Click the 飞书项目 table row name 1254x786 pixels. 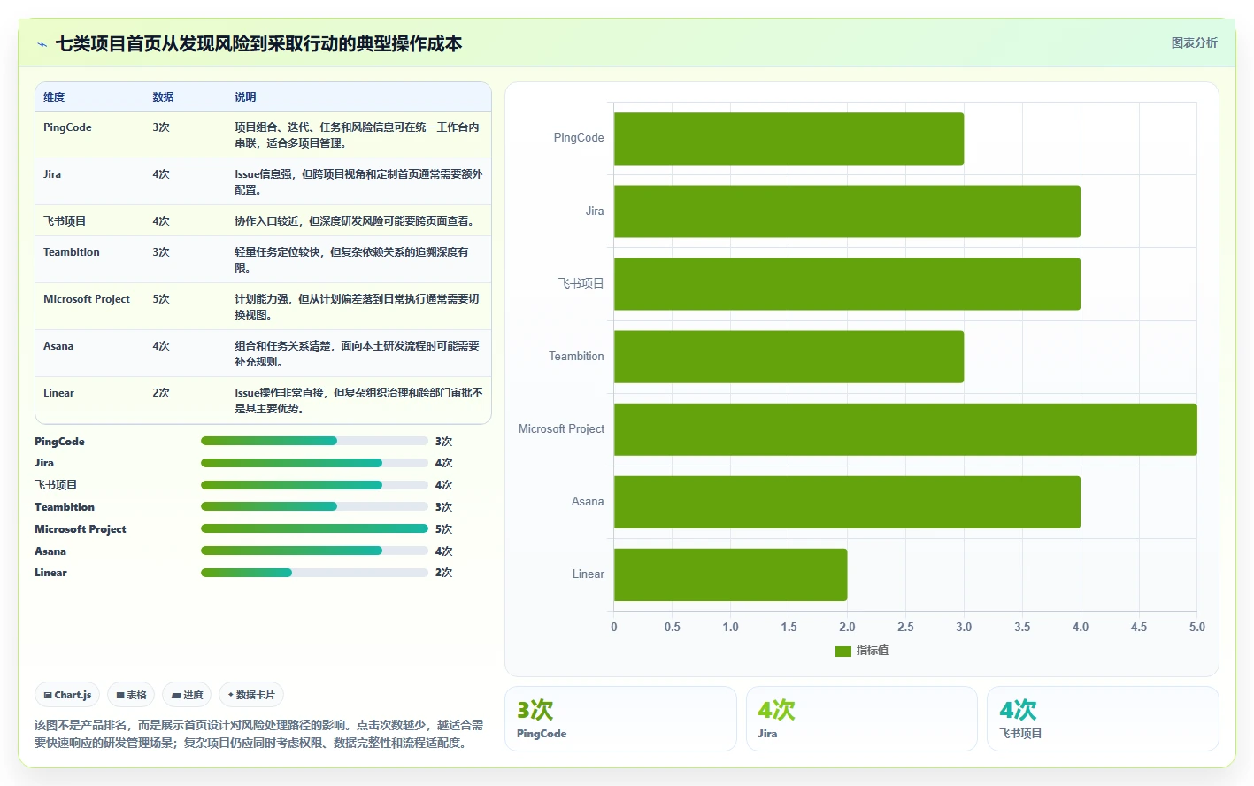pyautogui.click(x=65, y=221)
